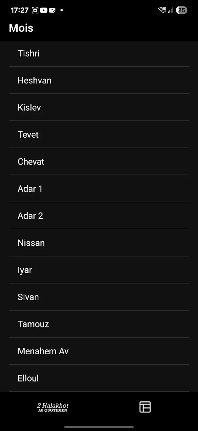The height and width of the screenshot is (431, 198).
Task: Tap the Wi-Fi signal icon
Action: pos(162,10)
